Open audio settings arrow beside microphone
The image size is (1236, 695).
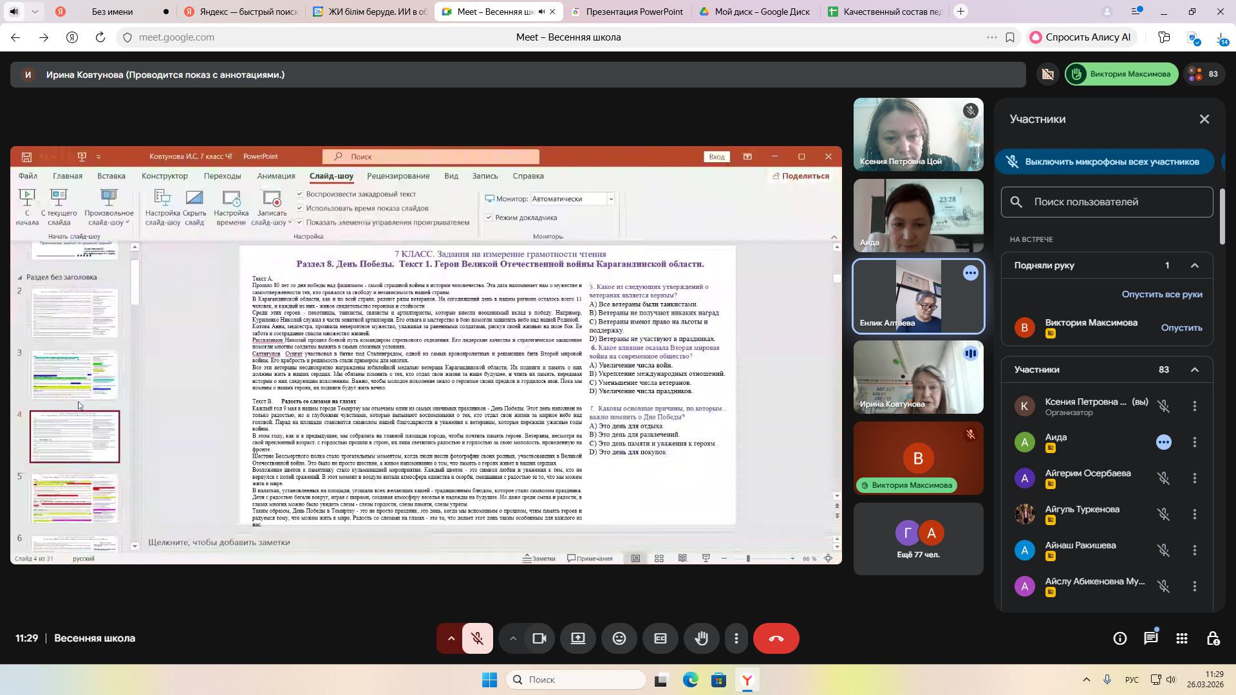point(451,638)
